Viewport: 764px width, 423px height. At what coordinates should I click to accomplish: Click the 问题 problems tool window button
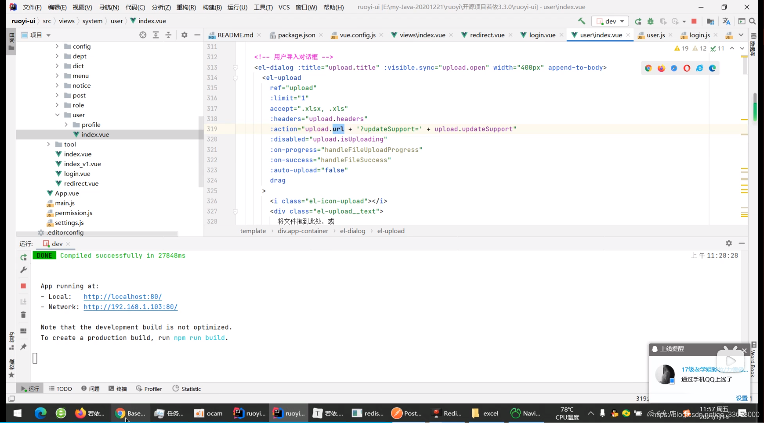pyautogui.click(x=91, y=389)
